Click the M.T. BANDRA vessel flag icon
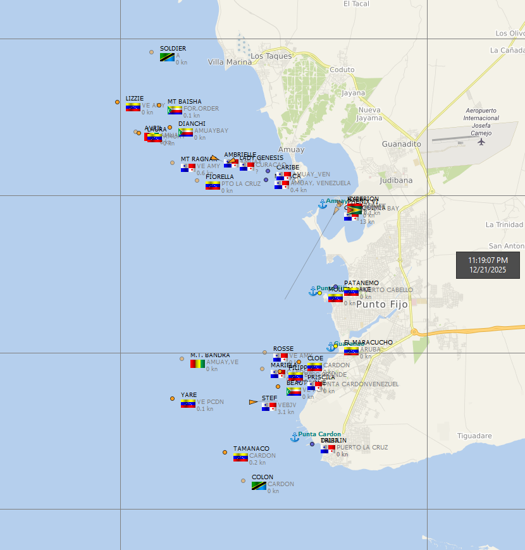The height and width of the screenshot is (550, 525). click(x=197, y=364)
